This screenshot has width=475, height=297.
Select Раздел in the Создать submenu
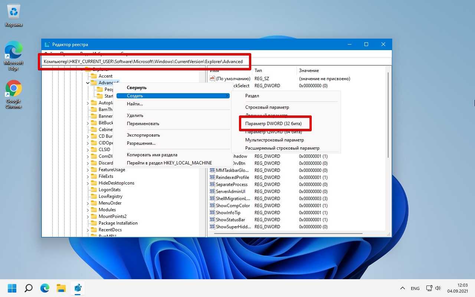pos(286,96)
